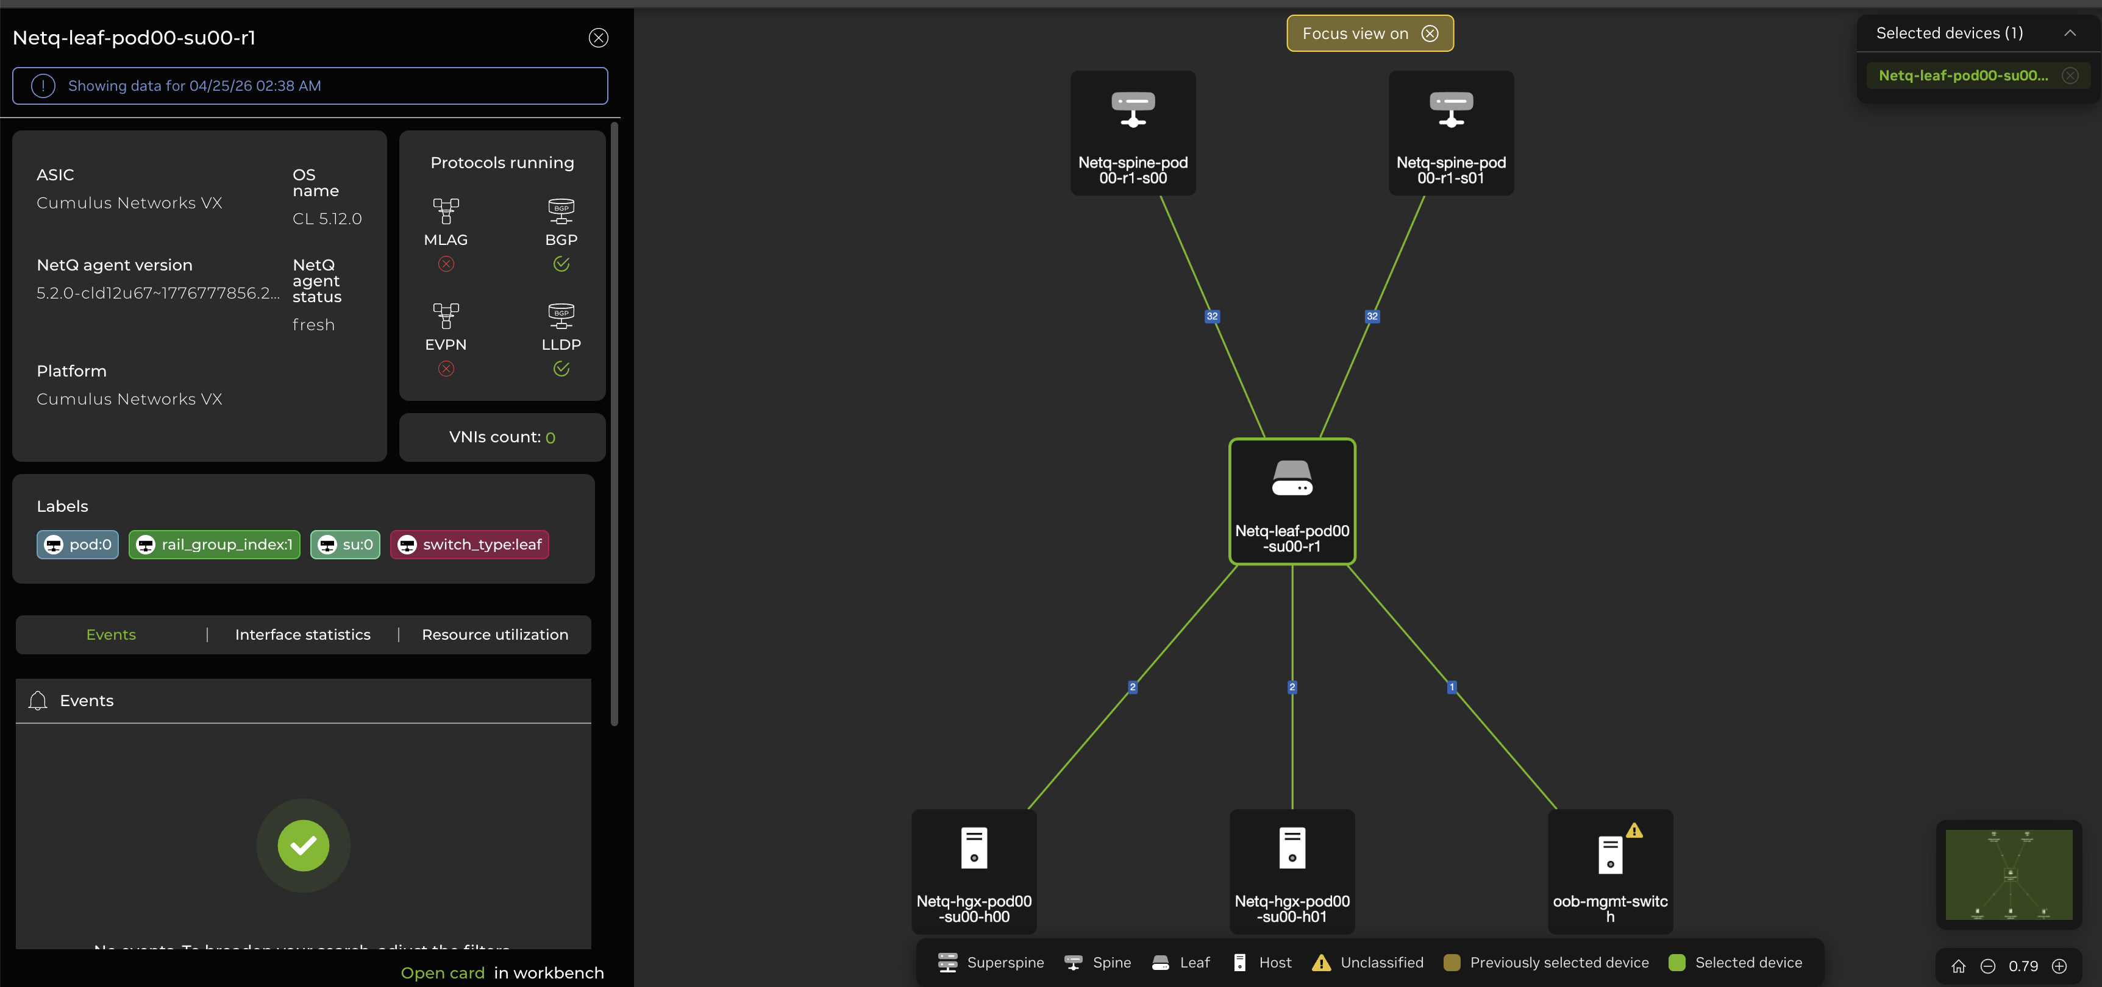Screen dimensions: 2102x987
Task: Select the oob-mgmt-switch node
Action: pyautogui.click(x=1610, y=871)
